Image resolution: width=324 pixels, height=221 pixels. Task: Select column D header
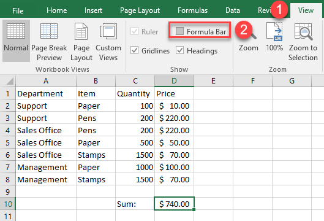174,81
